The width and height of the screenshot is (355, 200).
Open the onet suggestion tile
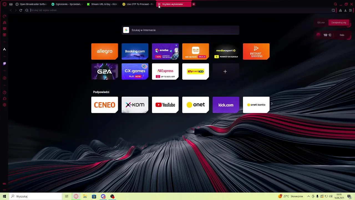click(x=196, y=105)
